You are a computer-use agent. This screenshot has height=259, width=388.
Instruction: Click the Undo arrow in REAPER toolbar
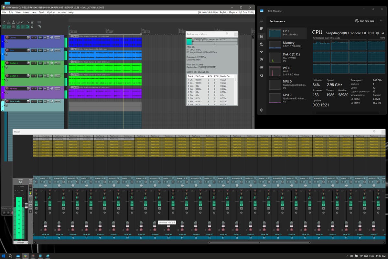point(23,22)
